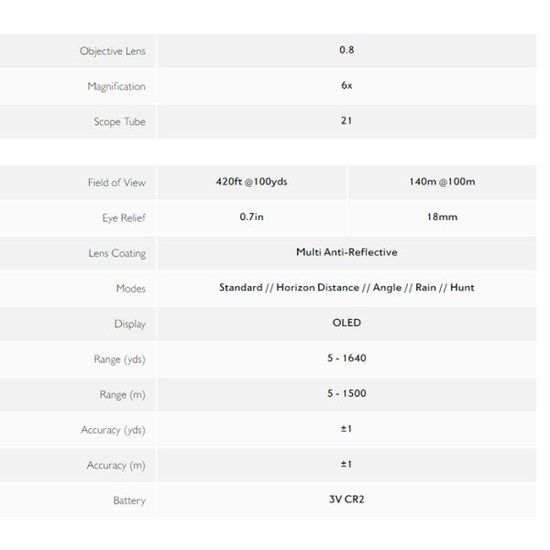Click the 18mm eye relief value
This screenshot has height=550, width=550.
[x=442, y=216]
